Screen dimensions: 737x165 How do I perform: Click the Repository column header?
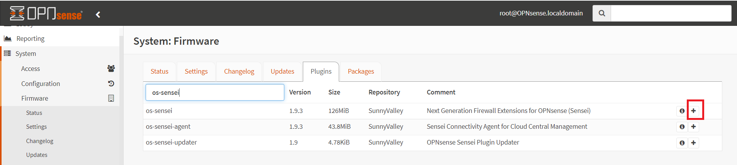coord(384,92)
